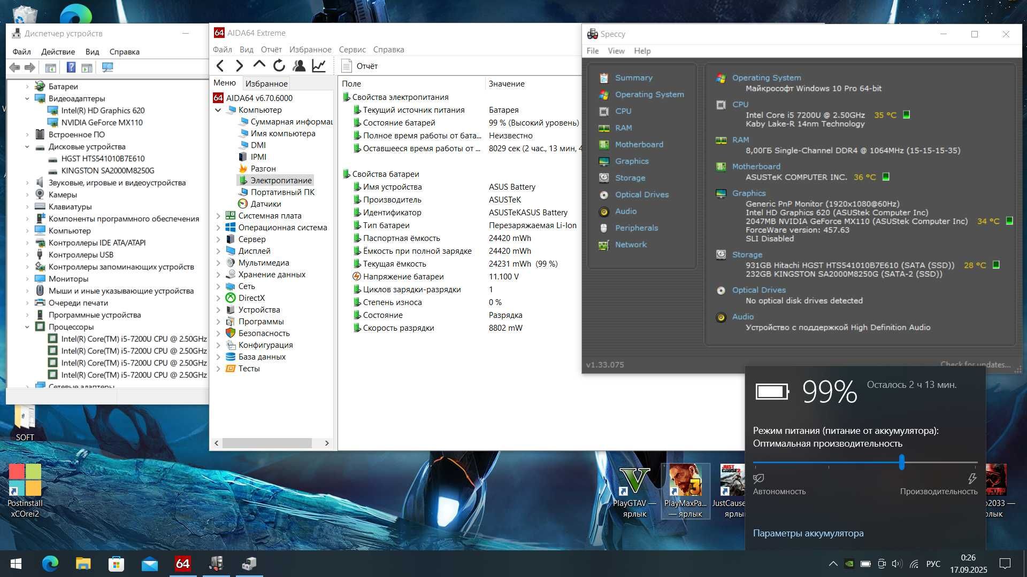Collapse the Дисковые устройства node

(x=27, y=146)
